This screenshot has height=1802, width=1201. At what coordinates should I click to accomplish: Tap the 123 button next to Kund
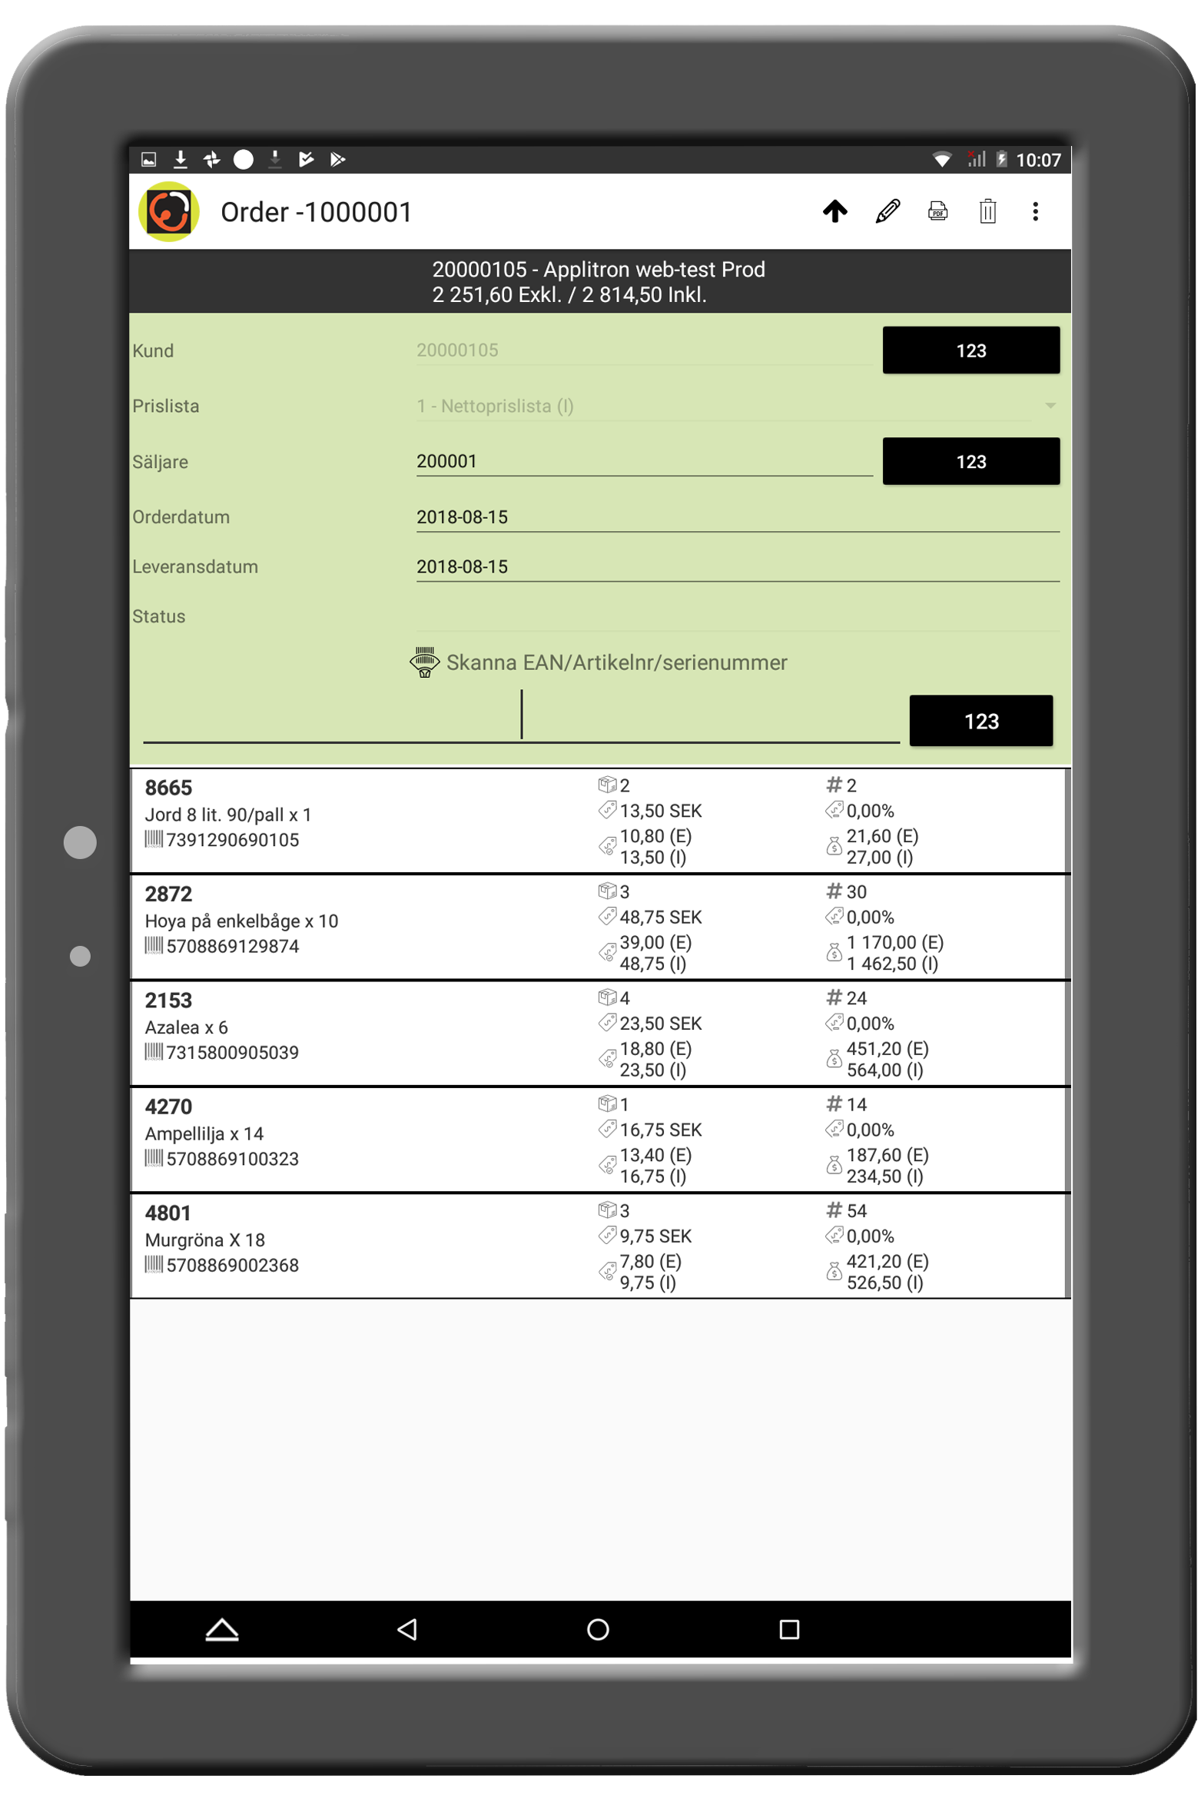point(970,350)
